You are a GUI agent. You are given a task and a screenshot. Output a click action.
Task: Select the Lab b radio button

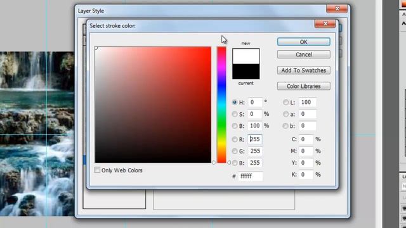285,126
